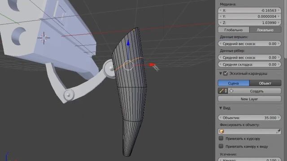Click the eyedropper object picker icon
Viewport: 287px width, 161px height.
[x=278, y=131]
